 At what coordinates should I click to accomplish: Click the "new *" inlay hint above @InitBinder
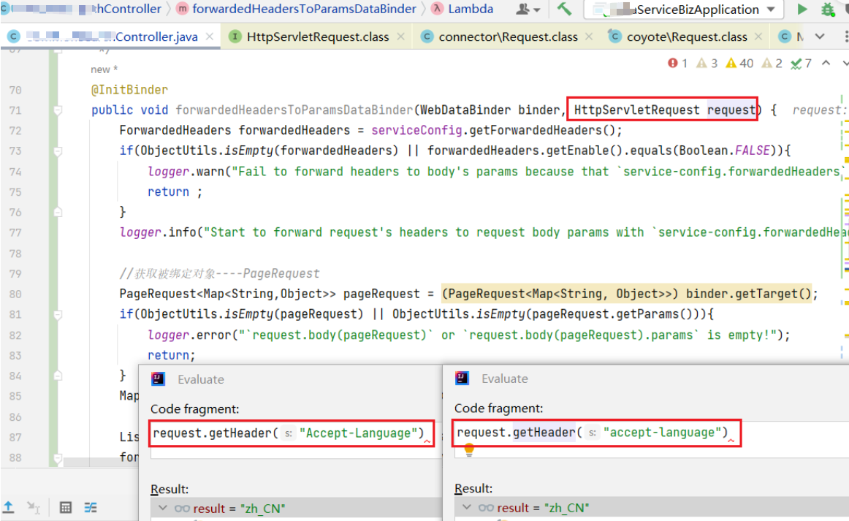[104, 69]
